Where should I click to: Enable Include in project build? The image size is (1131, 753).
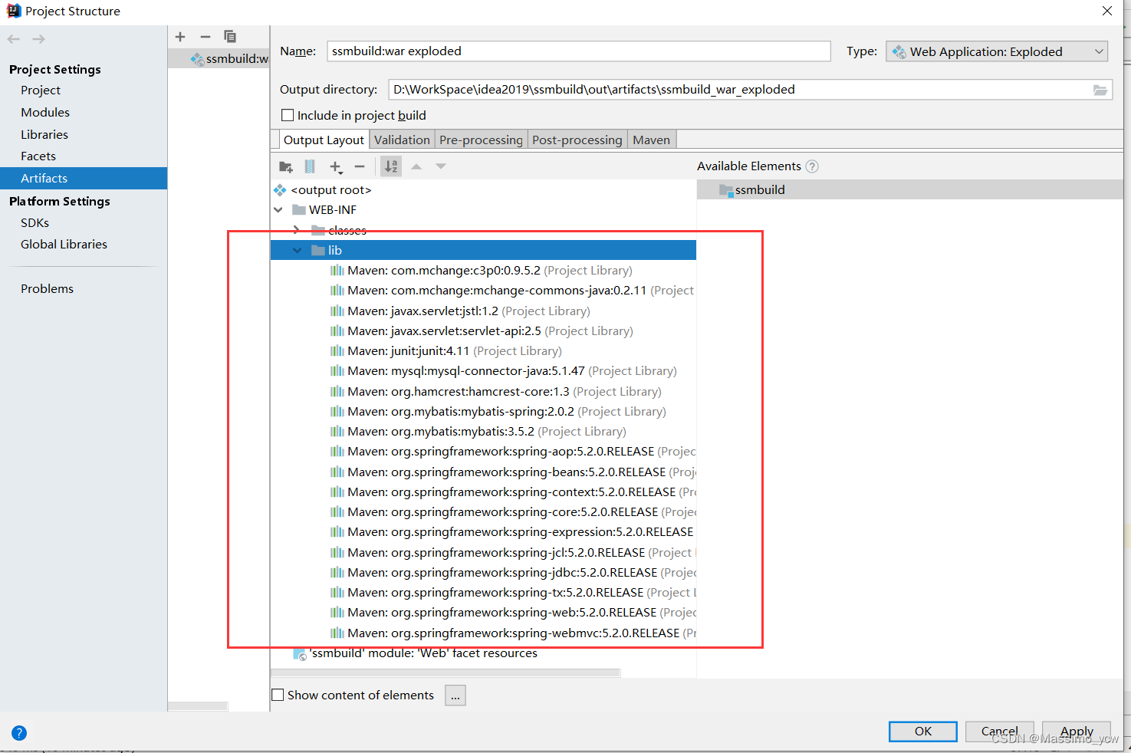pos(288,115)
